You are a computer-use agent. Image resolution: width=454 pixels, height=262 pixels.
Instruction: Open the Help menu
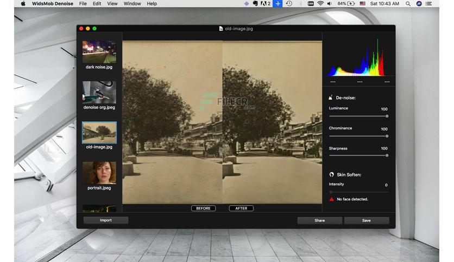pos(152,3)
